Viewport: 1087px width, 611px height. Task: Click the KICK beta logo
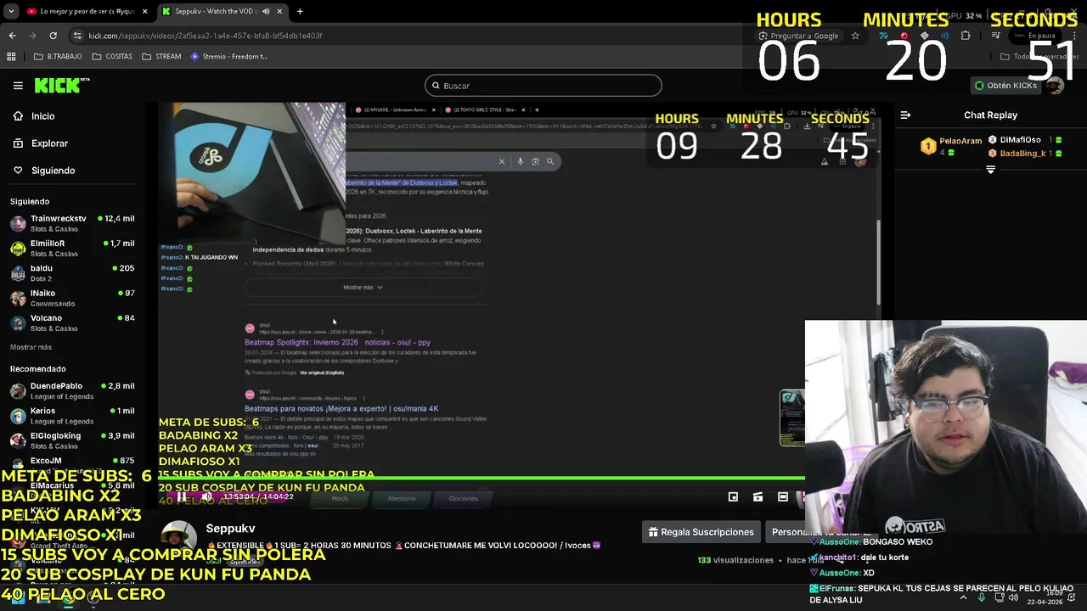pyautogui.click(x=61, y=85)
